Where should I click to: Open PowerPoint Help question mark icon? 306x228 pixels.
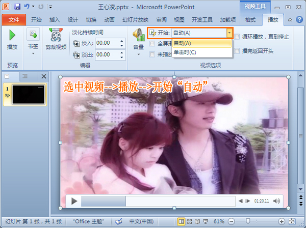pyautogui.click(x=299, y=19)
